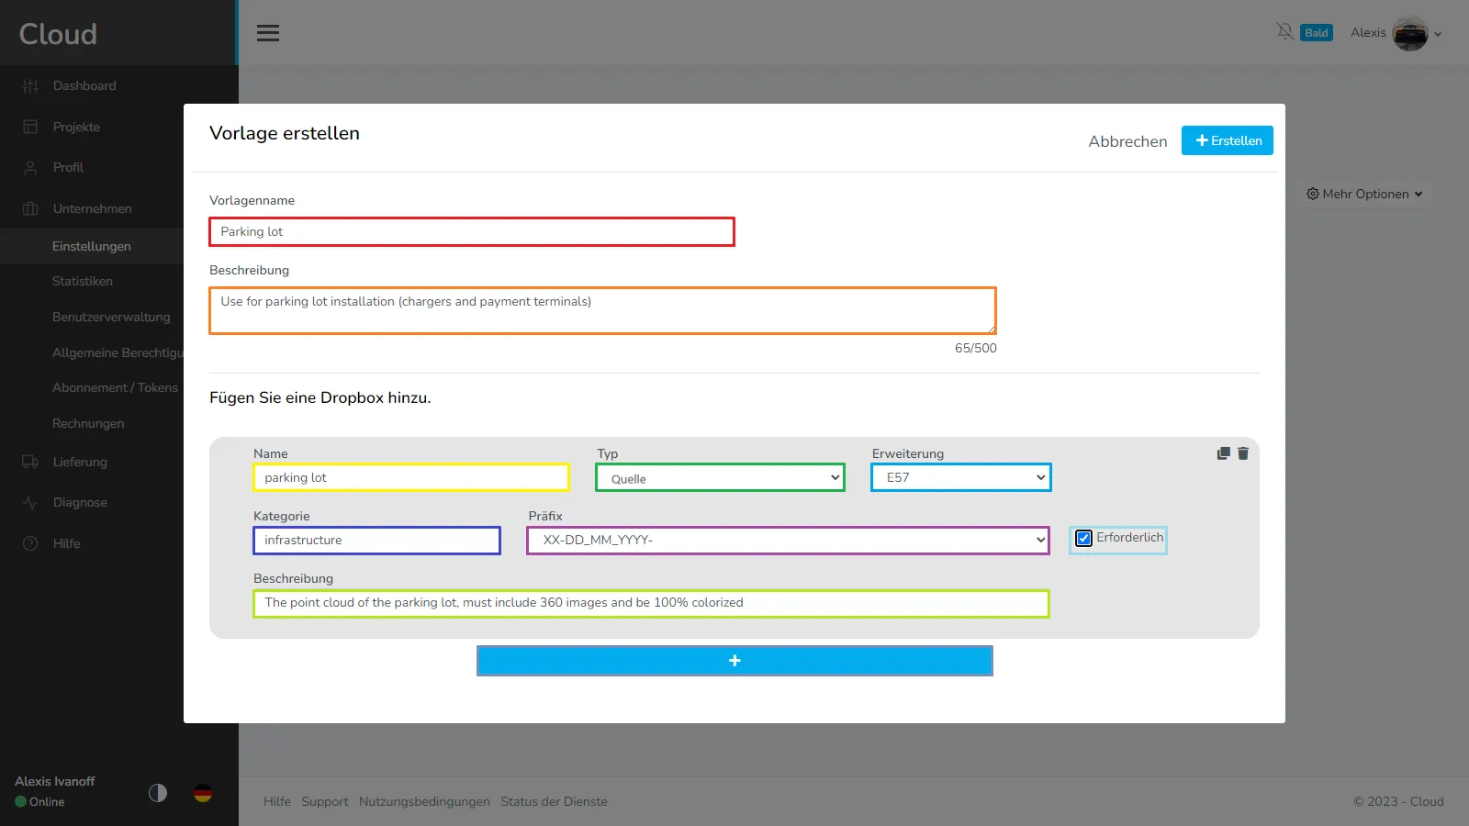
Task: Click the Lieferung truck icon
Action: tap(30, 462)
